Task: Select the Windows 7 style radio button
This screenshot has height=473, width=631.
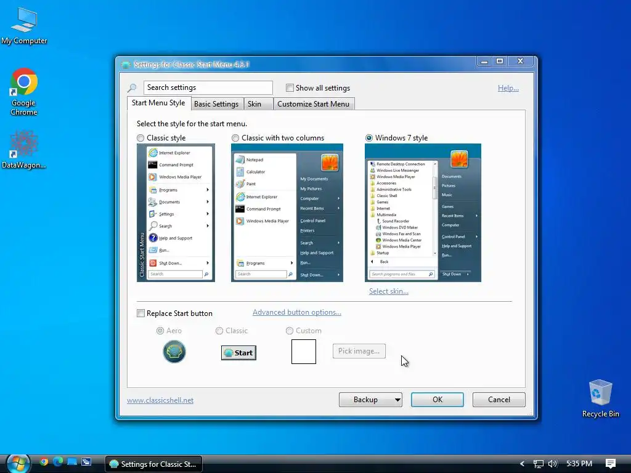Action: point(369,138)
